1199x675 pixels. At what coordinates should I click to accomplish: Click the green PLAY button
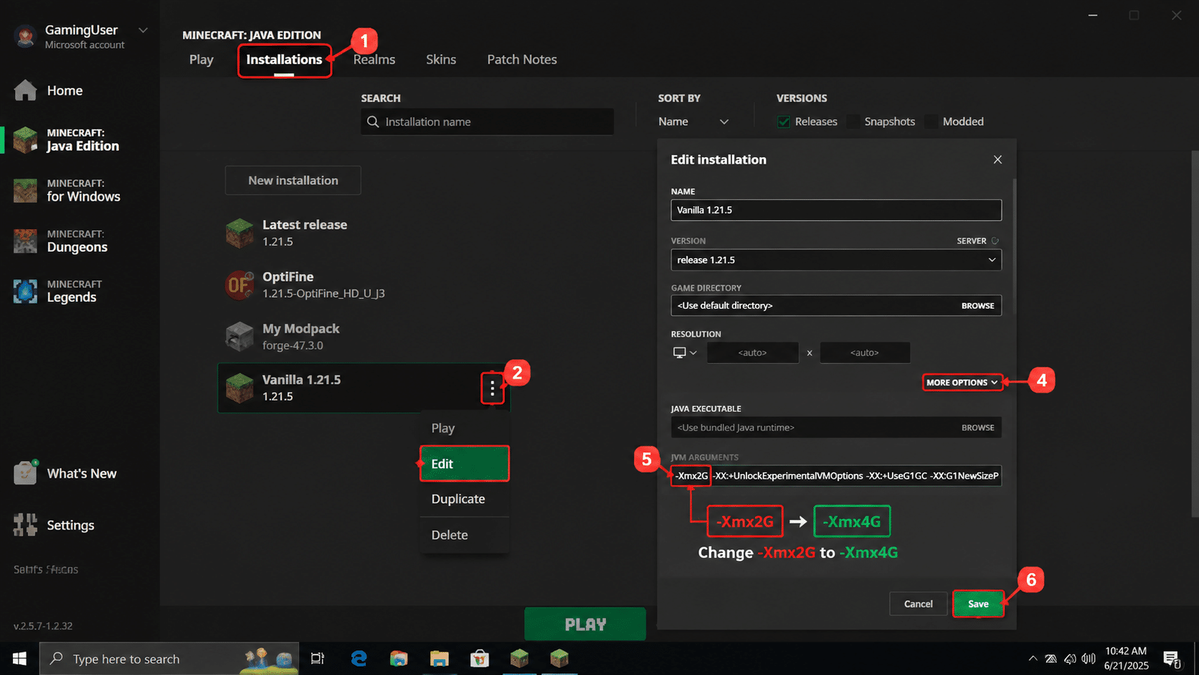(585, 624)
